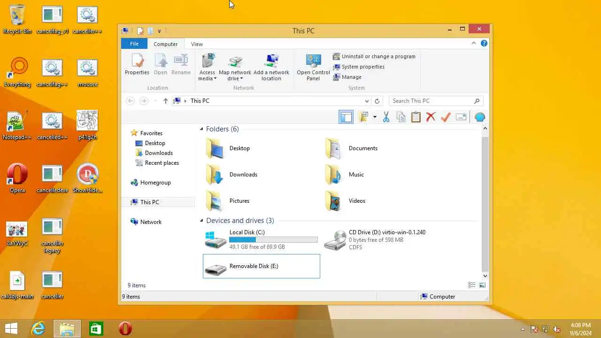Collapse the ribbon with the chevron
The height and width of the screenshot is (338, 601).
474,43
